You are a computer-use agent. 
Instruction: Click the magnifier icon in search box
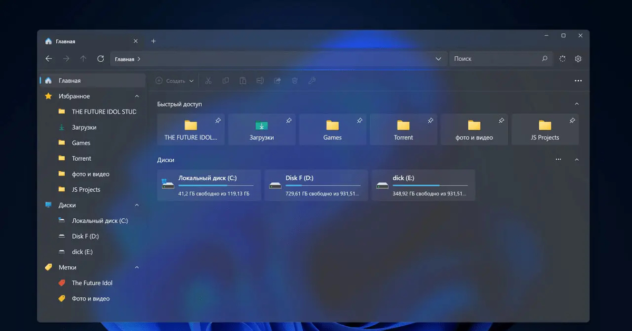[545, 59]
